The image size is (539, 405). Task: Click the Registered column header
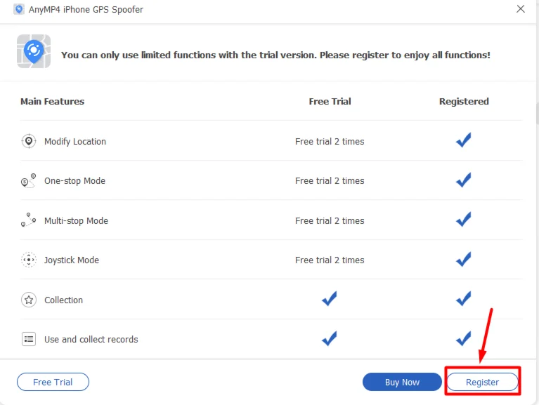[464, 101]
